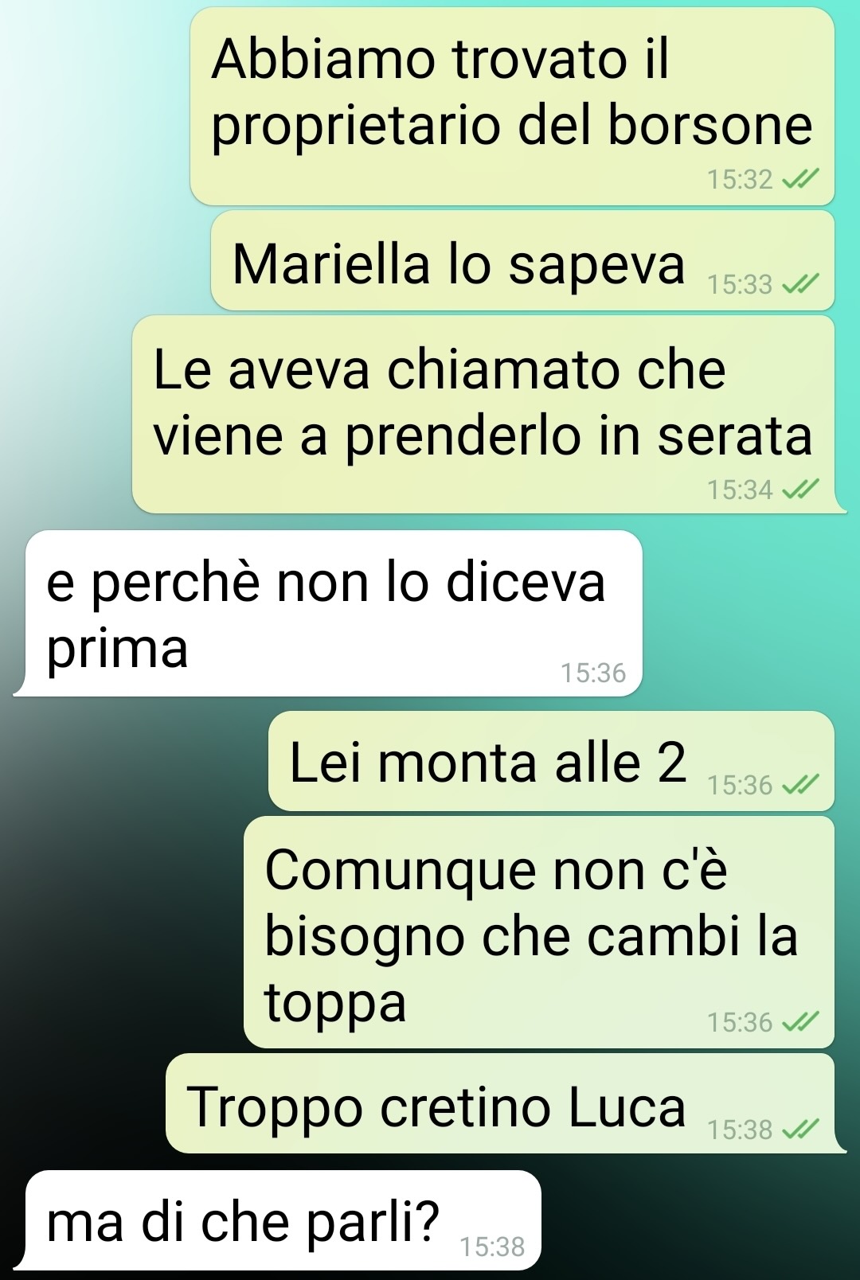Tap the 15:38 timestamp on 'ma di che parli?'
The height and width of the screenshot is (1280, 860).
[x=492, y=1246]
